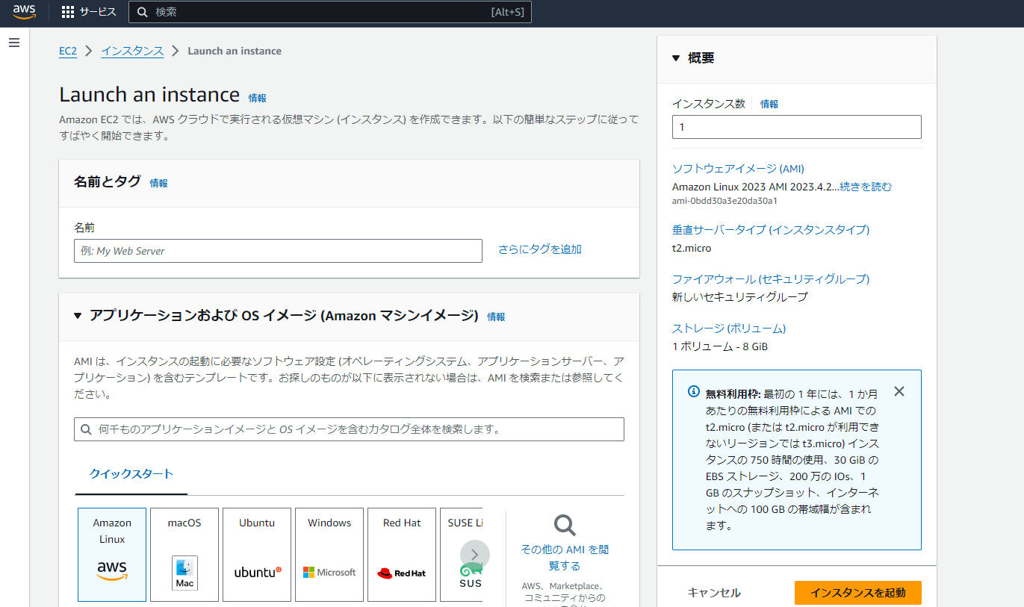
Task: Select the Amazon Linux AMI with aws logo
Action: [x=111, y=554]
